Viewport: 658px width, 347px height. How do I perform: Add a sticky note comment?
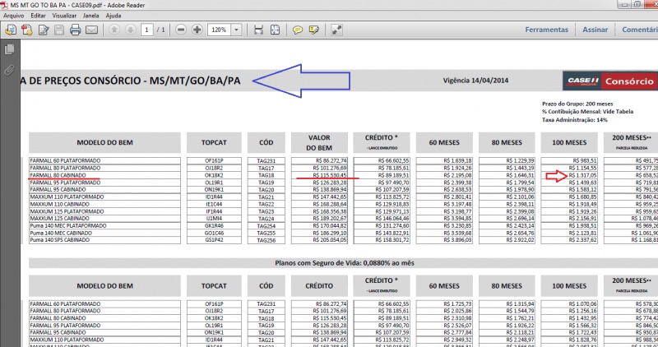[298, 30]
